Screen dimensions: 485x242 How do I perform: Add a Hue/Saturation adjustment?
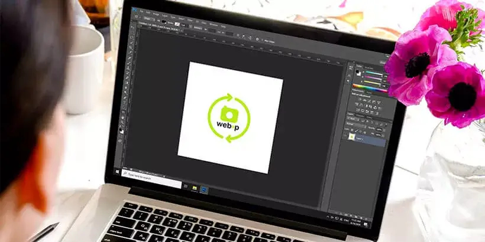[357, 104]
